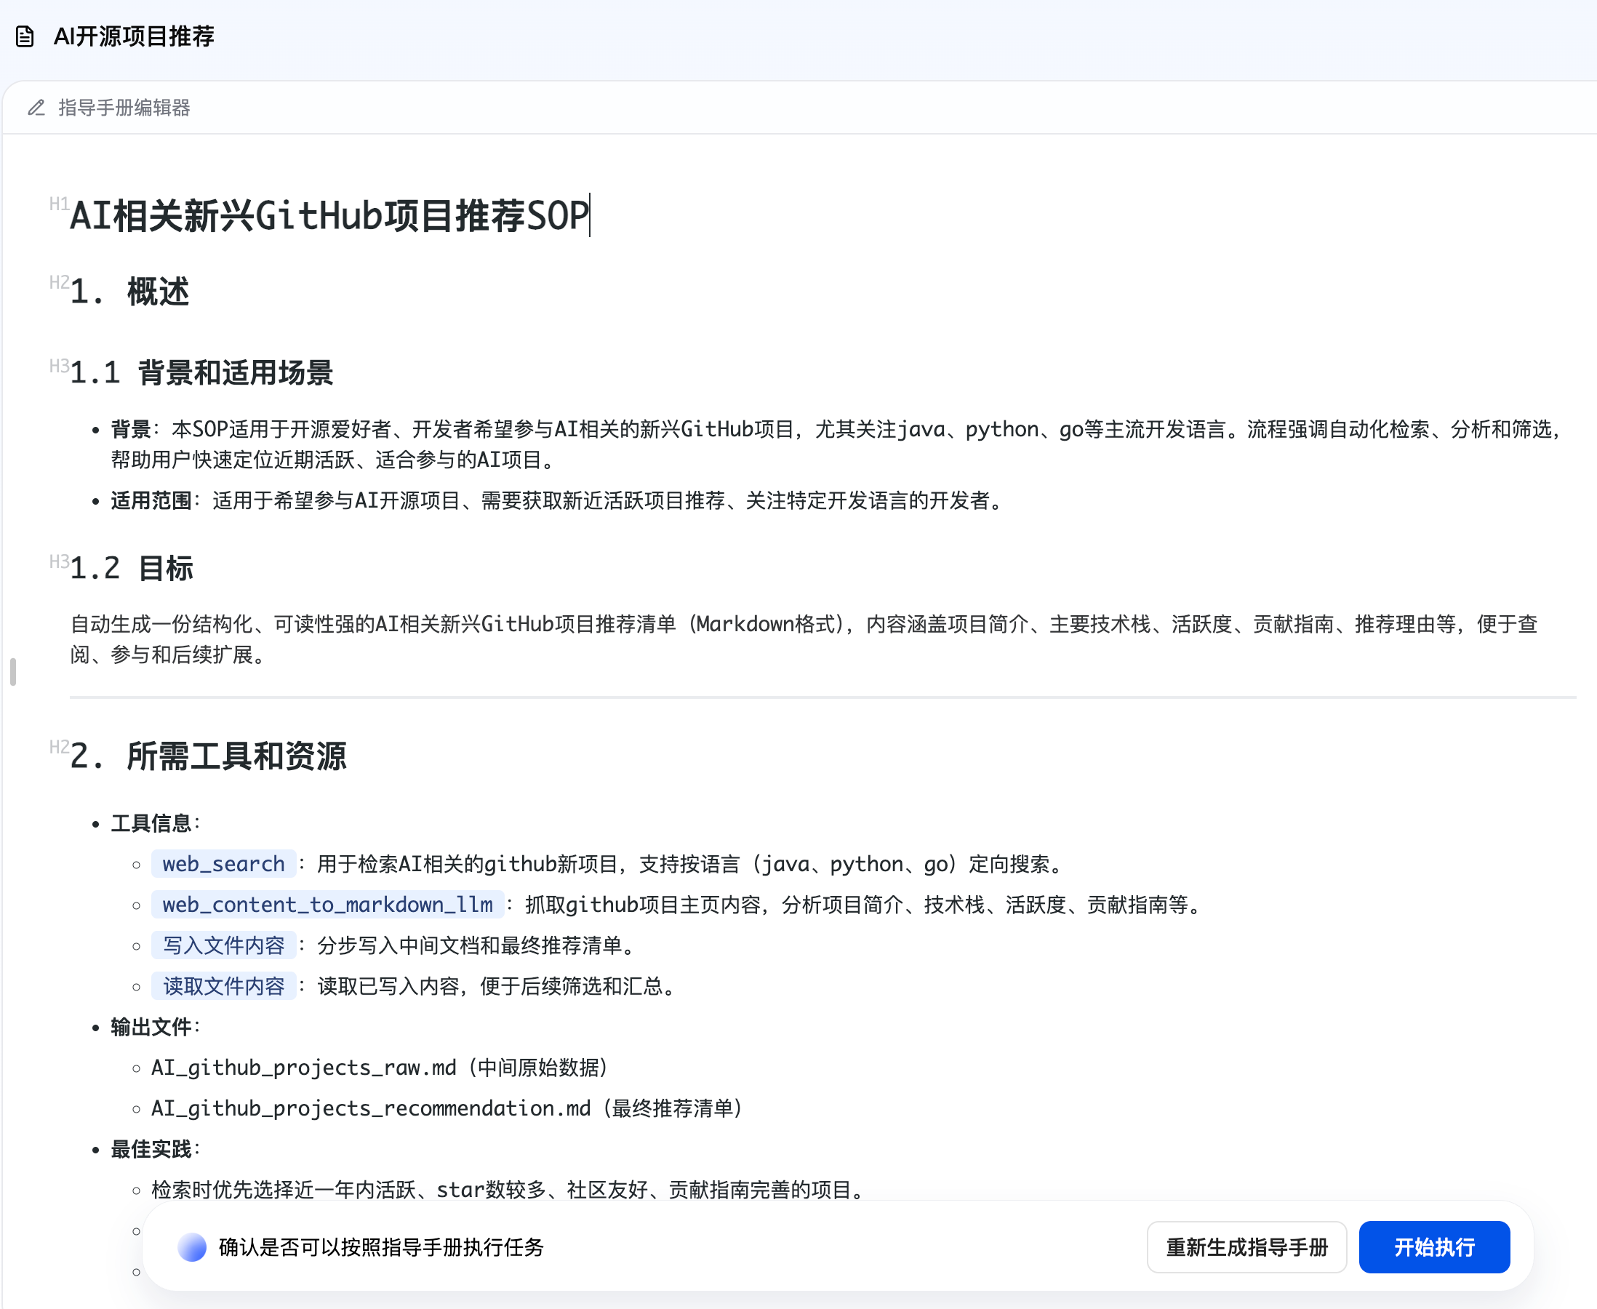This screenshot has width=1597, height=1309.
Task: Place cursor in the H1 title AI相关新兴GitHub项目推荐SOP
Action: [x=329, y=216]
